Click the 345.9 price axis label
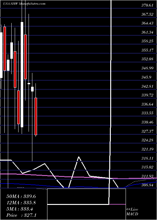 coord(147,77)
